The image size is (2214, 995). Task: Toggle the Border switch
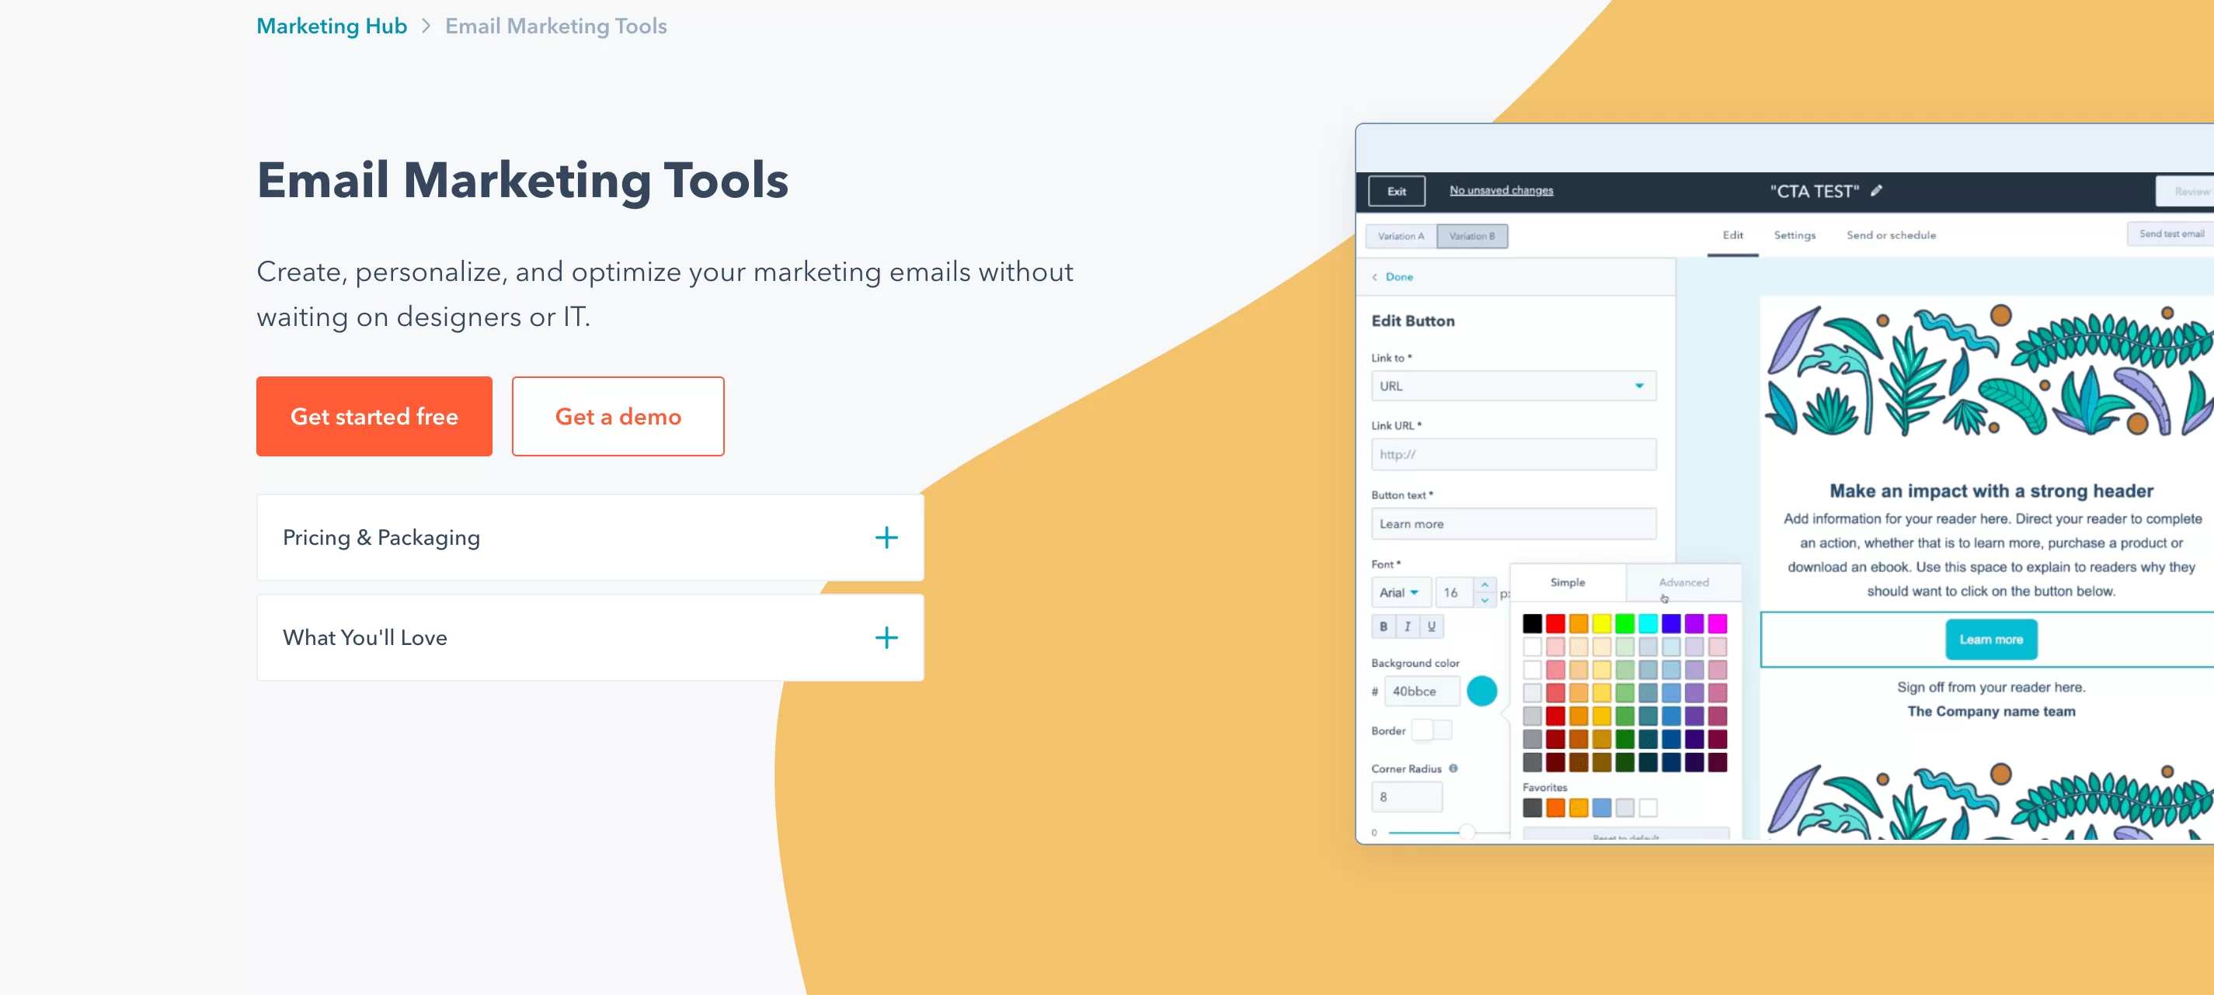point(1432,730)
